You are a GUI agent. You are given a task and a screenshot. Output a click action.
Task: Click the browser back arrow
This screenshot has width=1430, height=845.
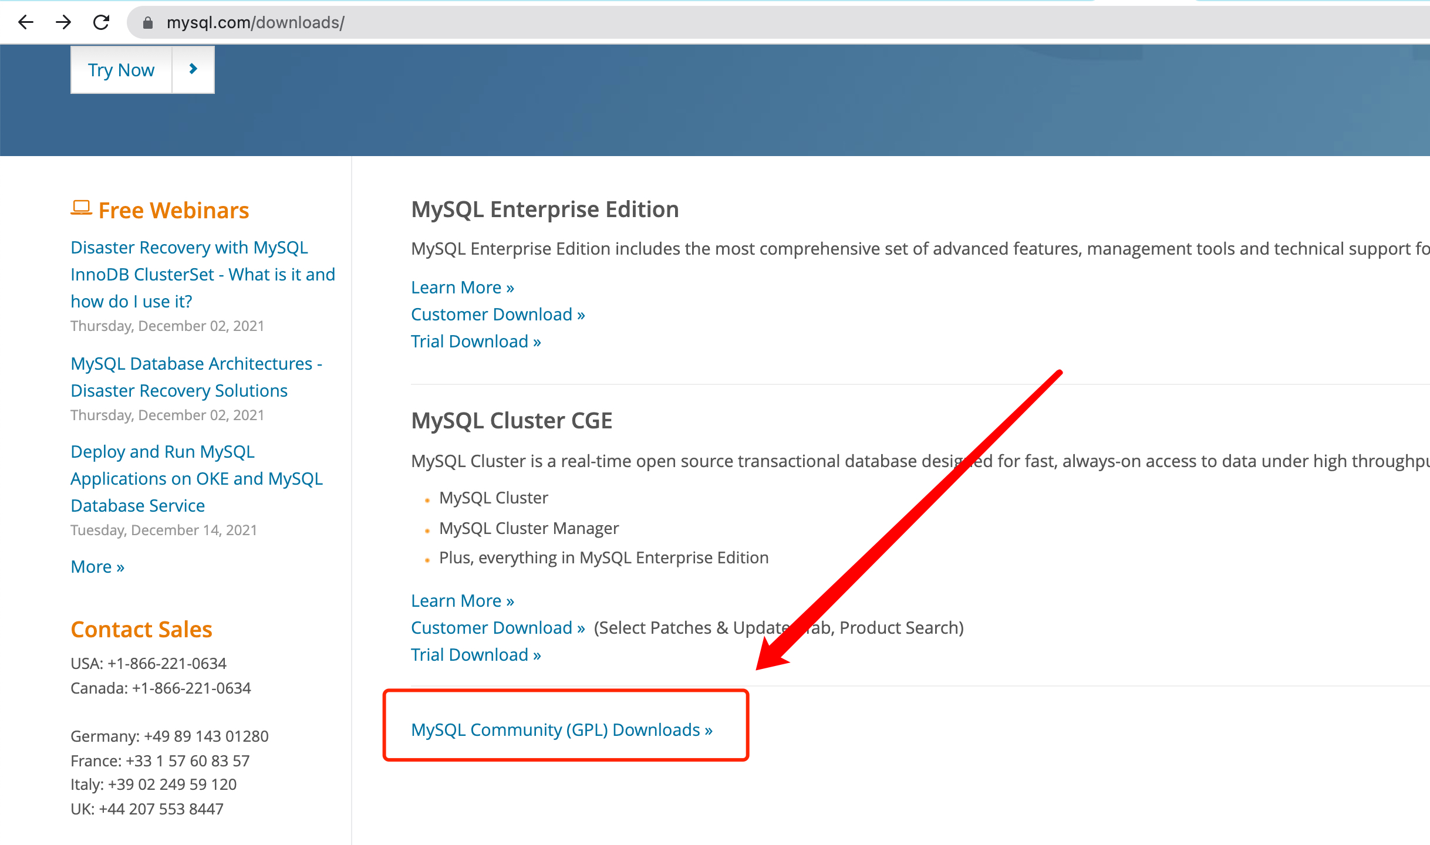click(26, 22)
